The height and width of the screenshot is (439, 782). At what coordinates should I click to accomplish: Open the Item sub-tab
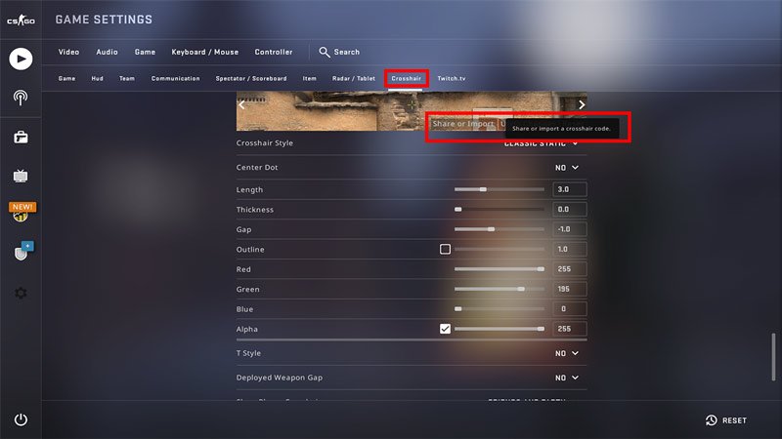(x=309, y=78)
